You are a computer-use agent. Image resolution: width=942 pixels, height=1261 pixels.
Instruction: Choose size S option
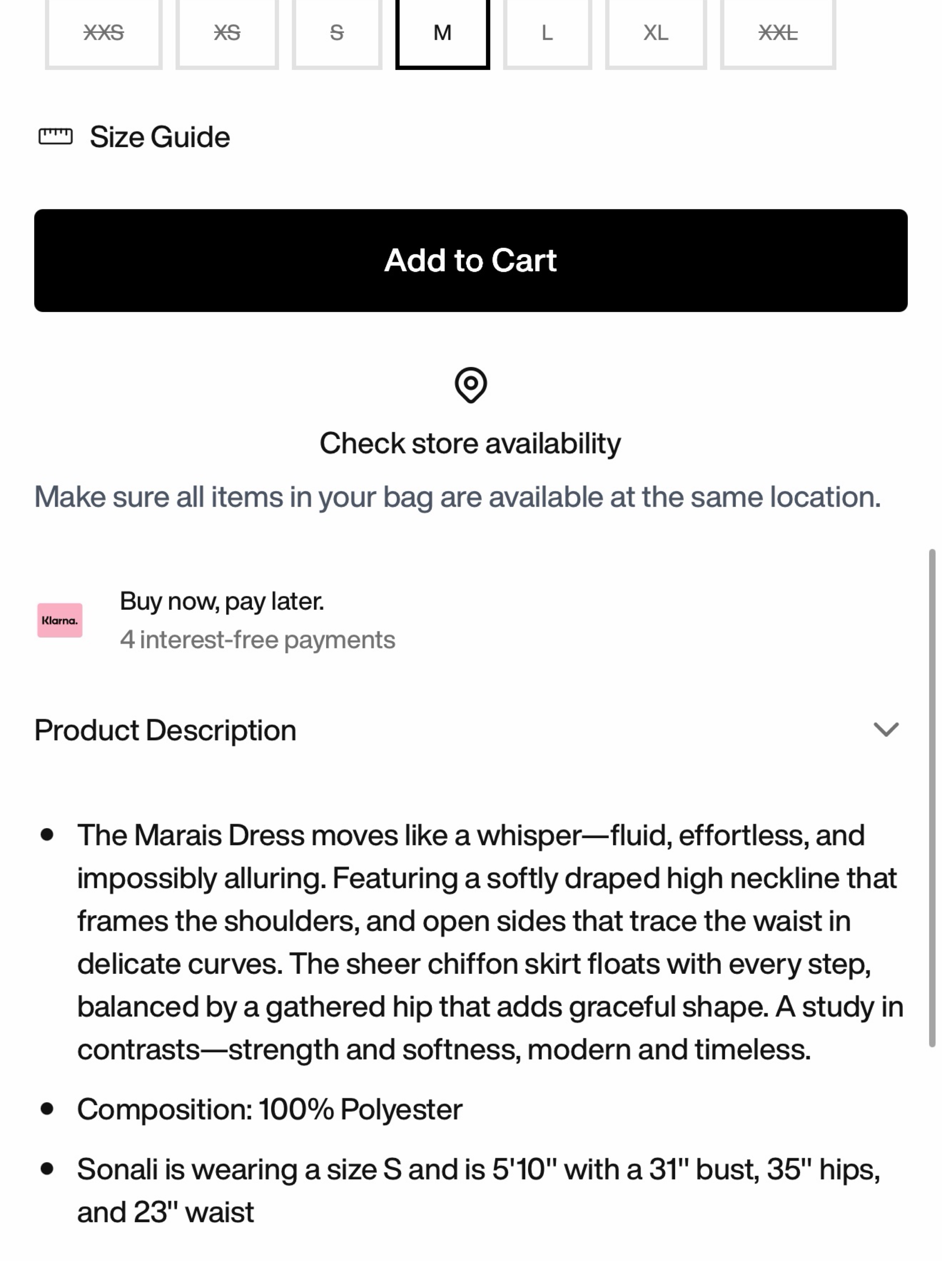tap(337, 33)
